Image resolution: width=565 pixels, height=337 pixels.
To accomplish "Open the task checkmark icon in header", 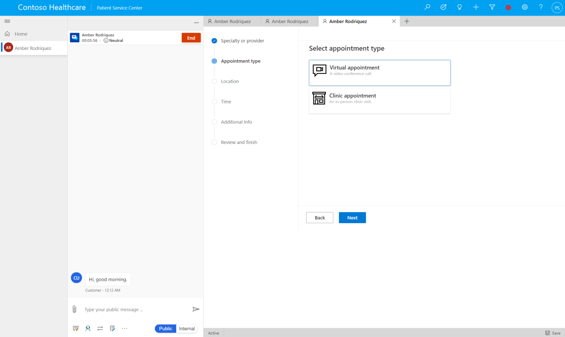I will coord(443,8).
